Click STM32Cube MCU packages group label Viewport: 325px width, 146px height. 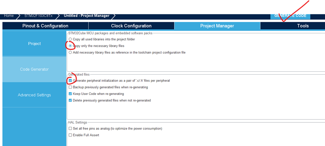pyautogui.click(x=110, y=33)
